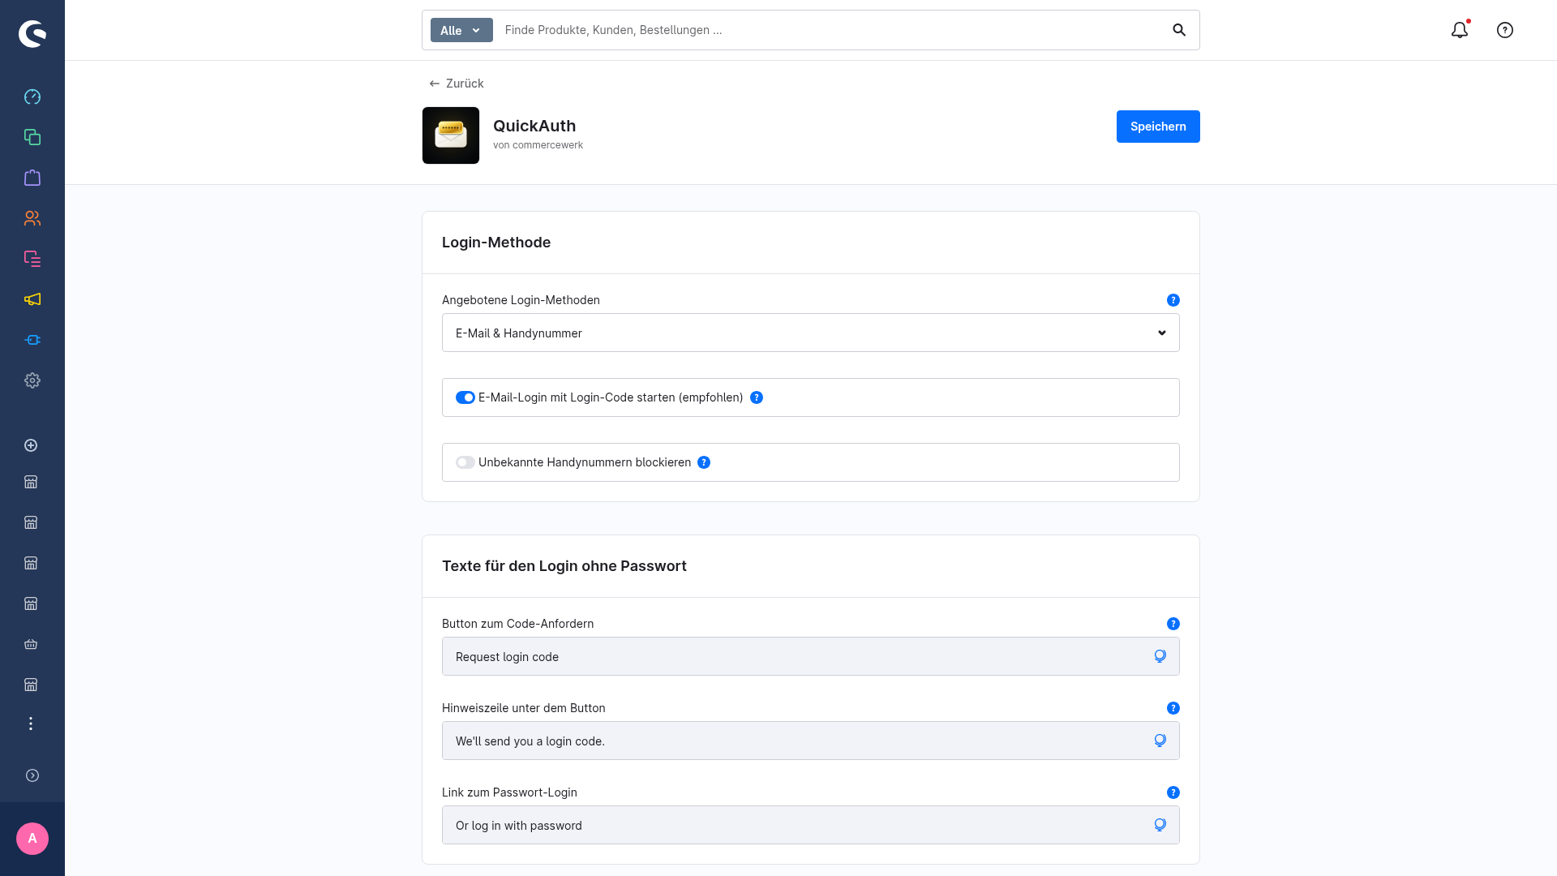The height and width of the screenshot is (876, 1557).
Task: Open the user avatar menu 'A'
Action: 32,839
